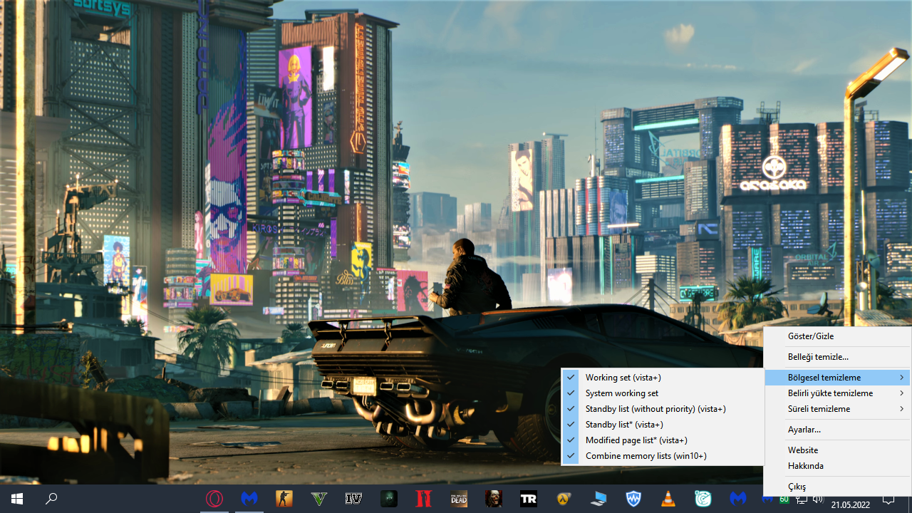This screenshot has height=513, width=912.
Task: Expand the Bölgesel temizleme submenu arrow
Action: 902,378
